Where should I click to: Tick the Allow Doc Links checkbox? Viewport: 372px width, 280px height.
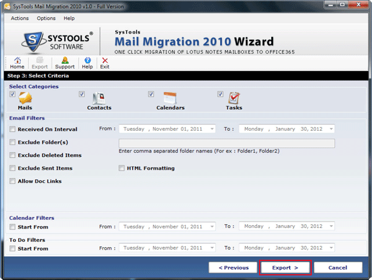click(12, 181)
